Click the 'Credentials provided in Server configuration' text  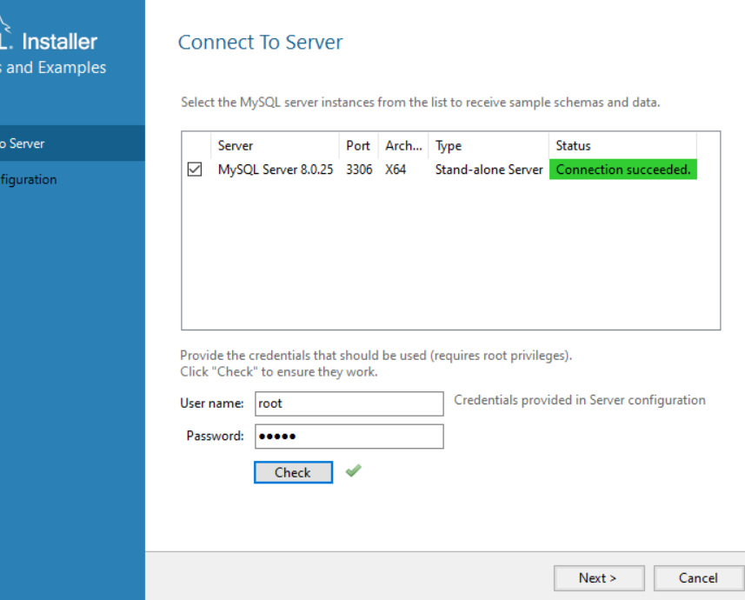point(580,400)
